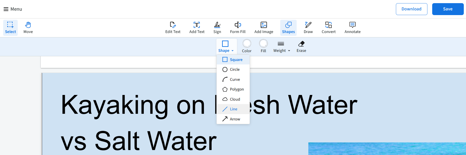Viewport: 466px width, 155px height.
Task: Select the Erase tool
Action: [301, 47]
